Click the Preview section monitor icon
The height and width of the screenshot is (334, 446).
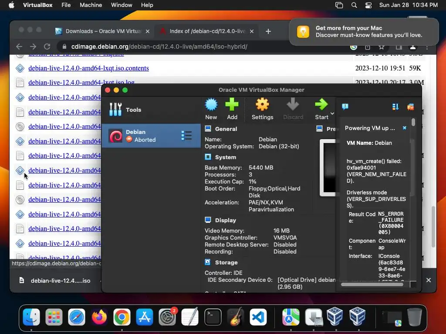pos(319,129)
